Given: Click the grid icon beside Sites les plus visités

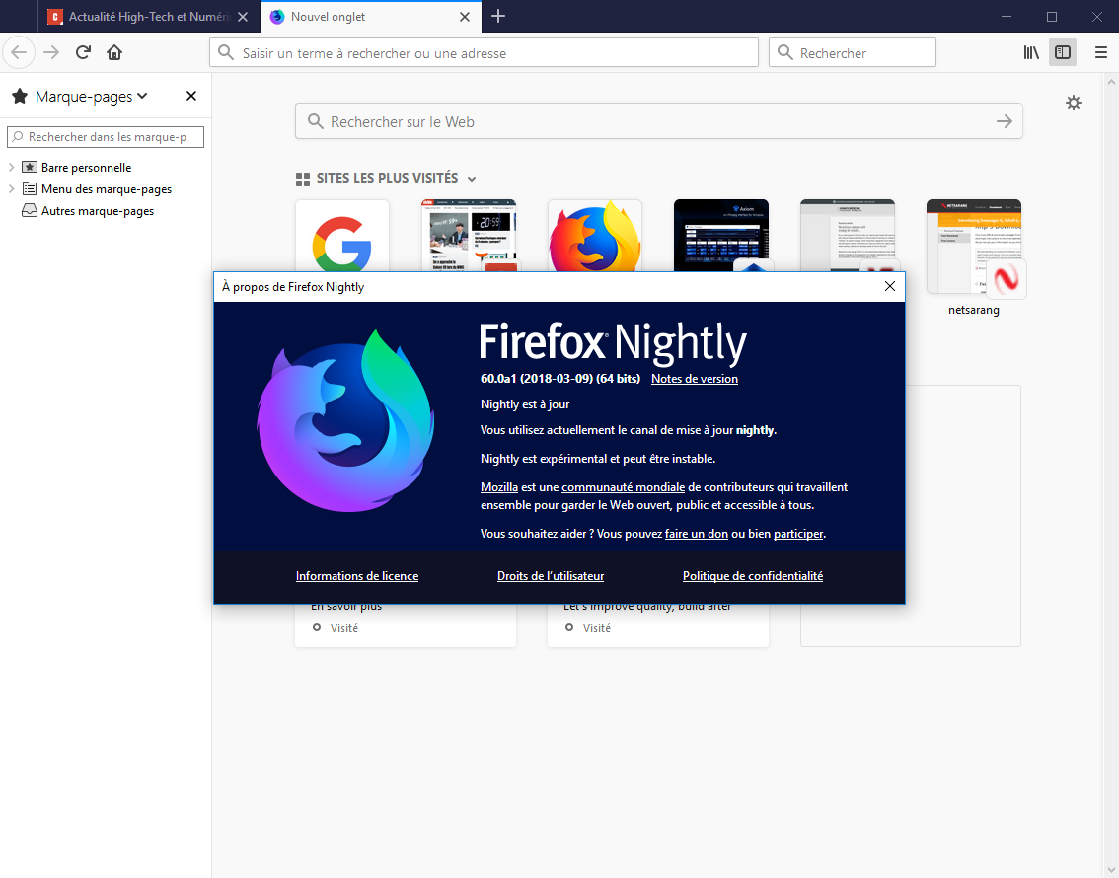Looking at the screenshot, I should point(303,179).
